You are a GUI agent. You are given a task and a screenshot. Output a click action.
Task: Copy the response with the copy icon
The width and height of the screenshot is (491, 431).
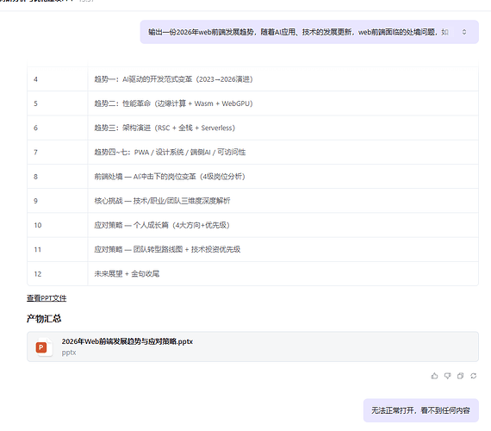(x=460, y=376)
